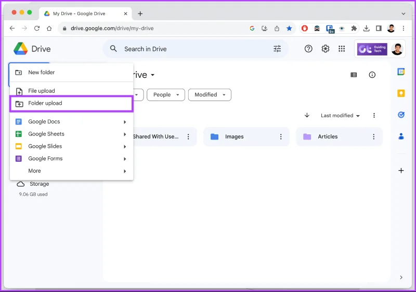Switch to My Drive browser tab
The image size is (416, 292).
[x=85, y=13]
